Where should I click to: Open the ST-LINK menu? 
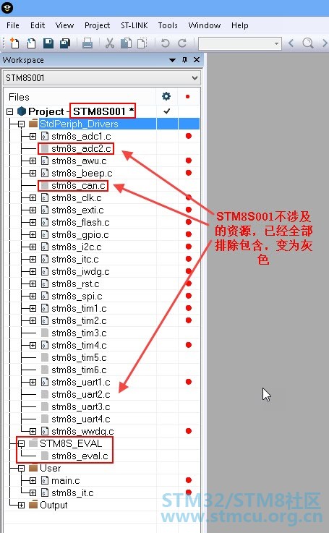[134, 25]
